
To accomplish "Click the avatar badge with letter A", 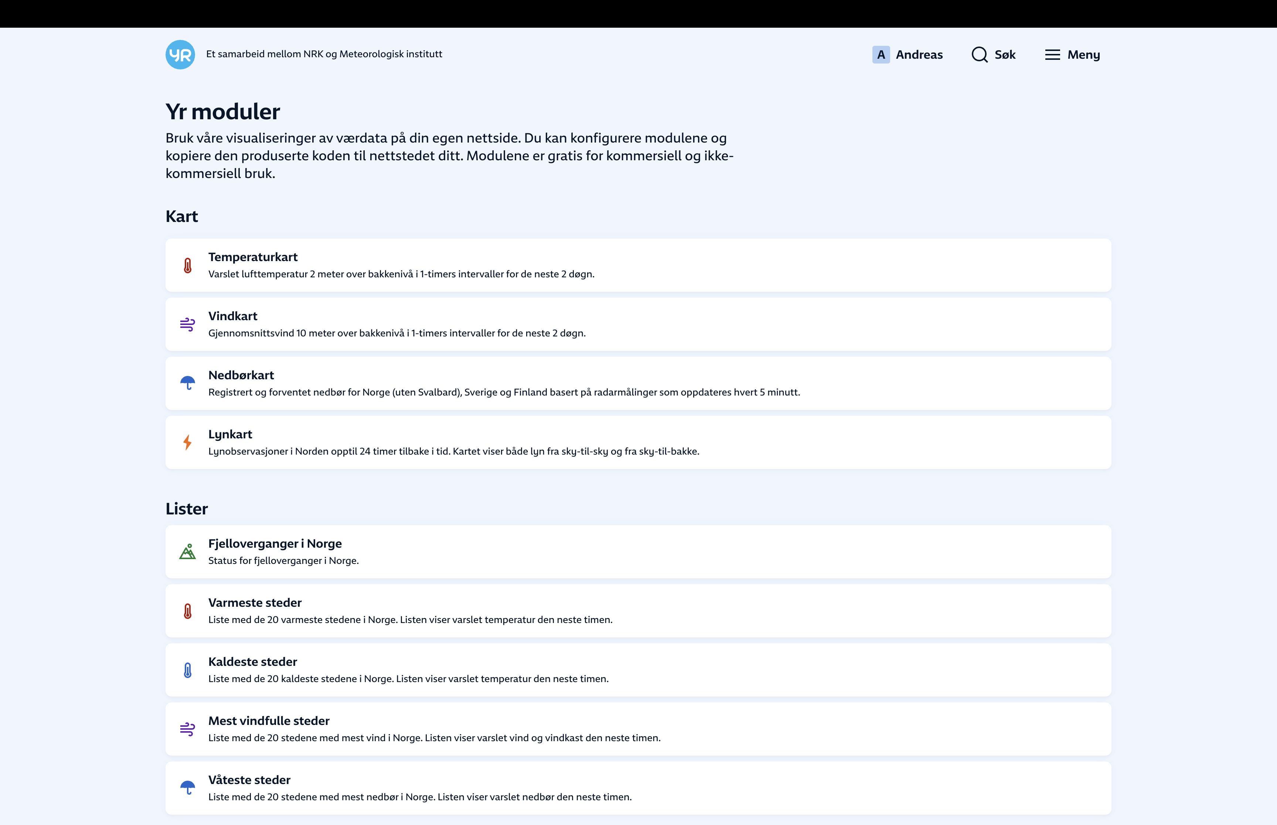I will 881,55.
